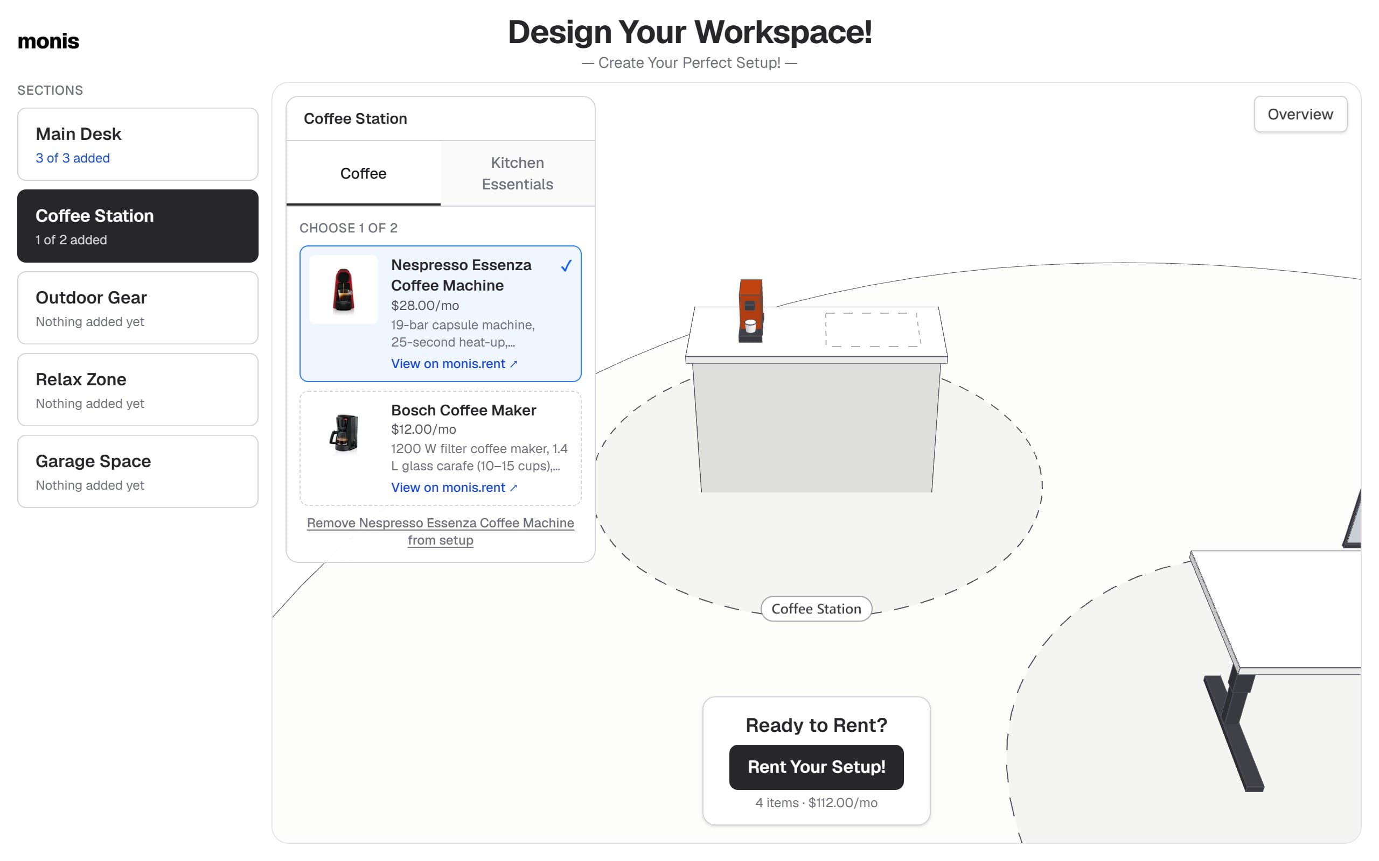
Task: Click the Coffee Station panel header
Action: [441, 118]
